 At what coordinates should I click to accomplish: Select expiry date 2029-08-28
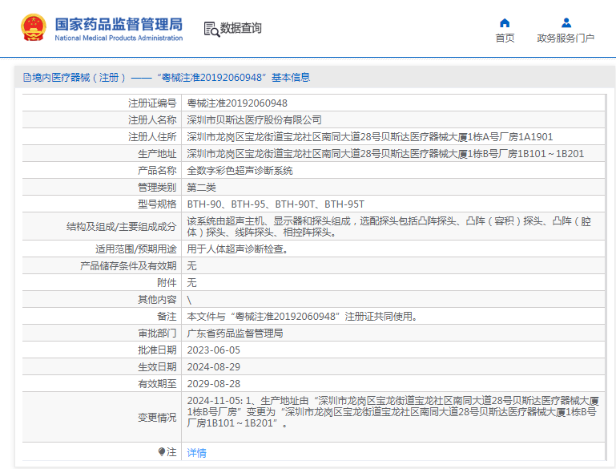pyautogui.click(x=213, y=384)
